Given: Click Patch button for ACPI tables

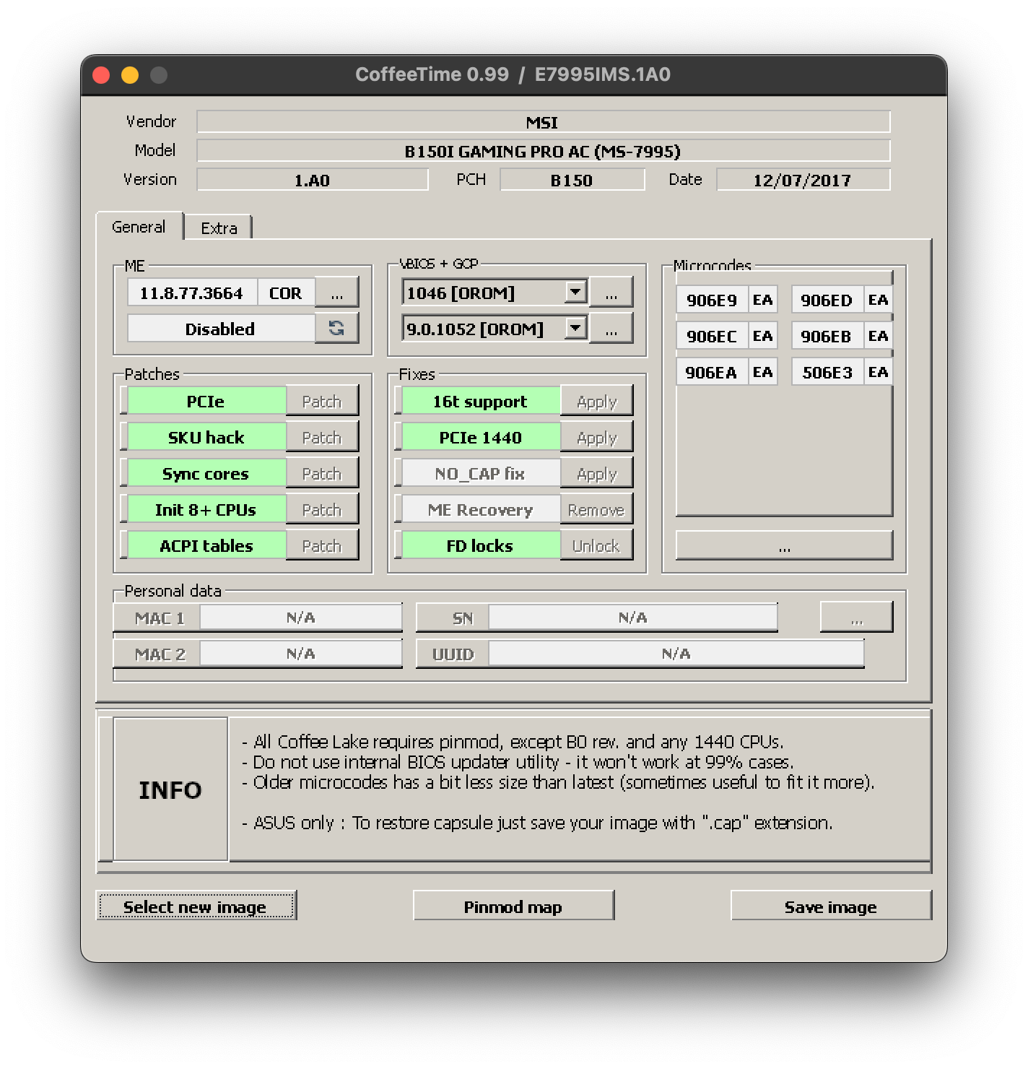Looking at the screenshot, I should click(322, 545).
